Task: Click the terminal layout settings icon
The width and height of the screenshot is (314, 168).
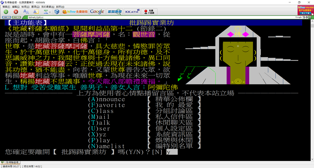Action: (46, 12)
